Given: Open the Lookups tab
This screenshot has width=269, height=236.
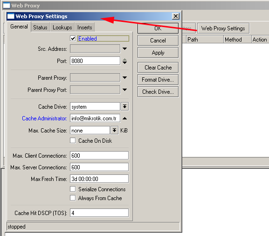Looking at the screenshot, I should (62, 28).
